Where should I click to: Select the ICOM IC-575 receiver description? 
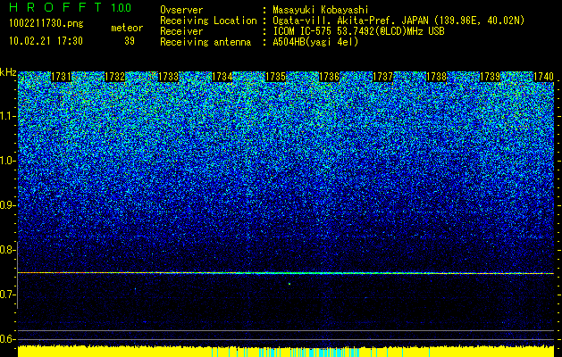tap(358, 31)
